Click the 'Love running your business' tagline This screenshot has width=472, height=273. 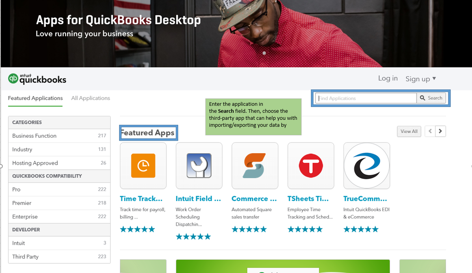tap(85, 34)
